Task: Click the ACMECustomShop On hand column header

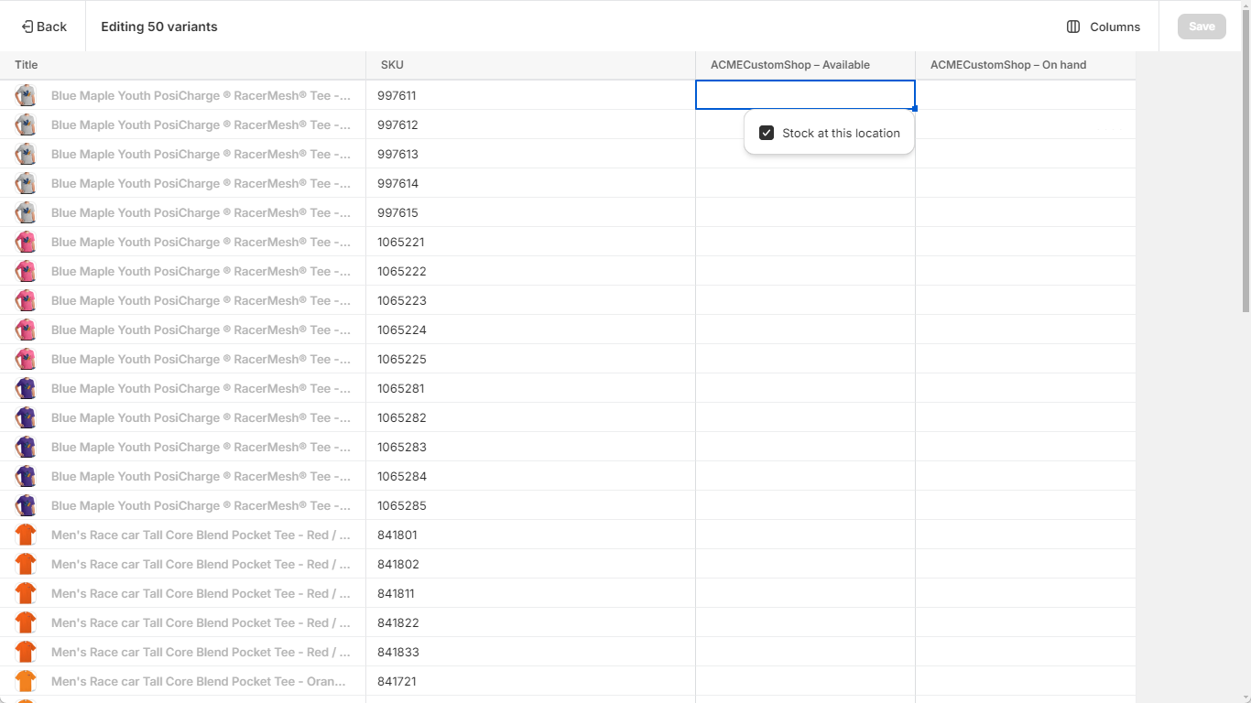Action: pyautogui.click(x=1007, y=64)
